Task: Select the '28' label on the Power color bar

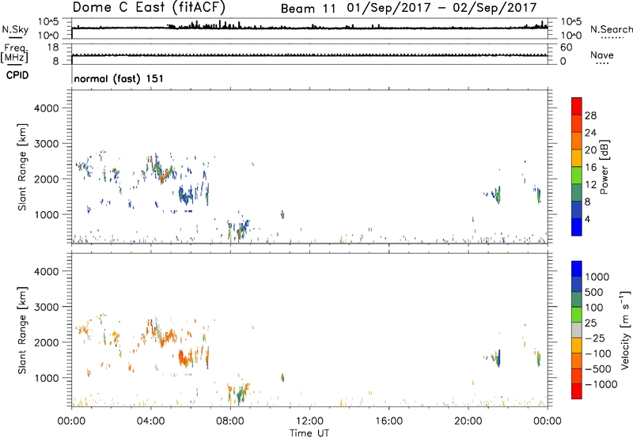Action: [x=590, y=115]
